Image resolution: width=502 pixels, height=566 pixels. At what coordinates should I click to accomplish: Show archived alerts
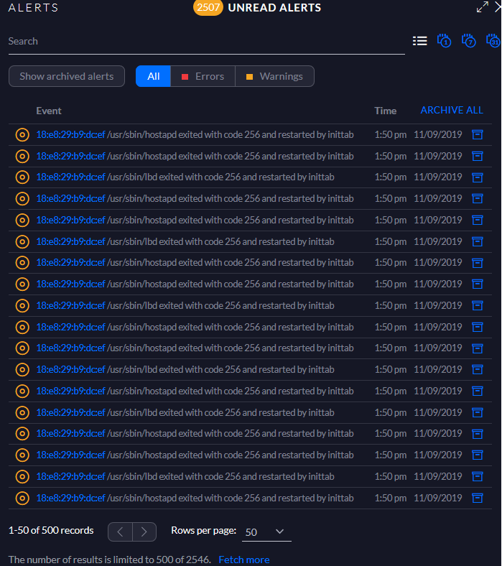(66, 76)
